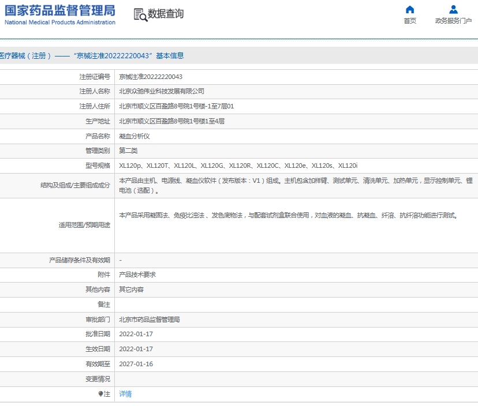Viewport: 478px width, 406px height.
Task: Click 其它内容 in the 其他内容 row
Action: coord(131,290)
